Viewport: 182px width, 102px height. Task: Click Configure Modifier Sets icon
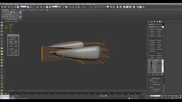coord(162,74)
